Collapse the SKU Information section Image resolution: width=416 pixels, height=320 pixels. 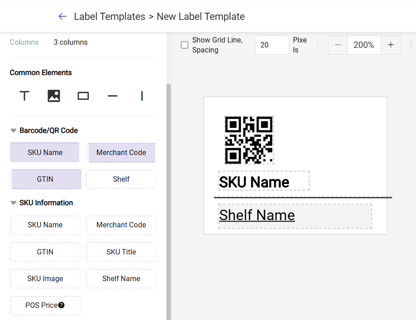[x=14, y=203]
